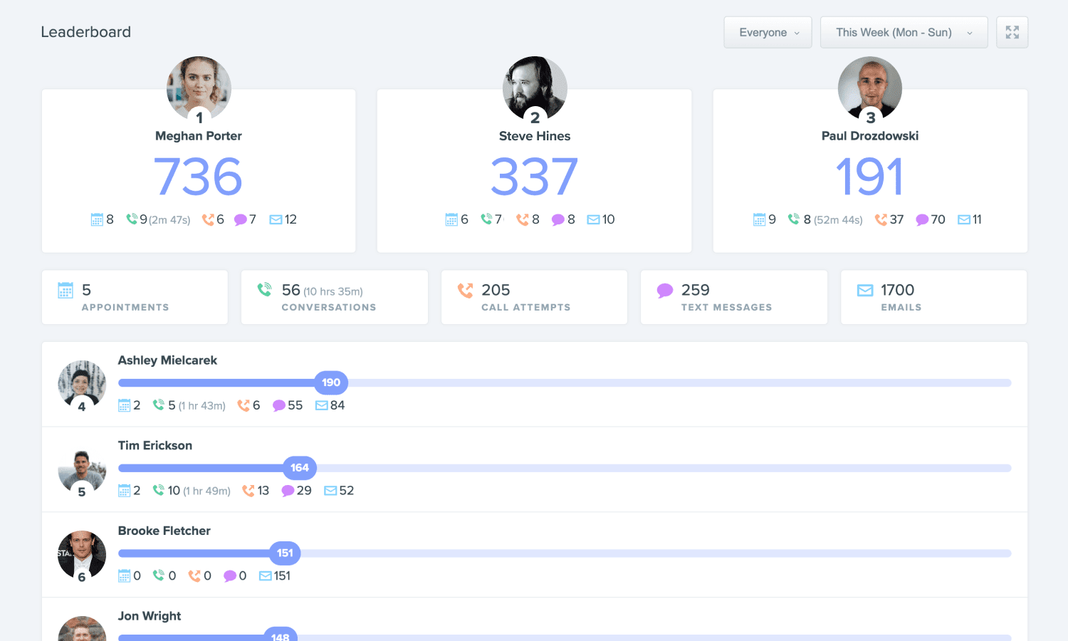The image size is (1068, 641).
Task: Click Steve Hines' calendar appointments icon
Action: pyautogui.click(x=451, y=219)
